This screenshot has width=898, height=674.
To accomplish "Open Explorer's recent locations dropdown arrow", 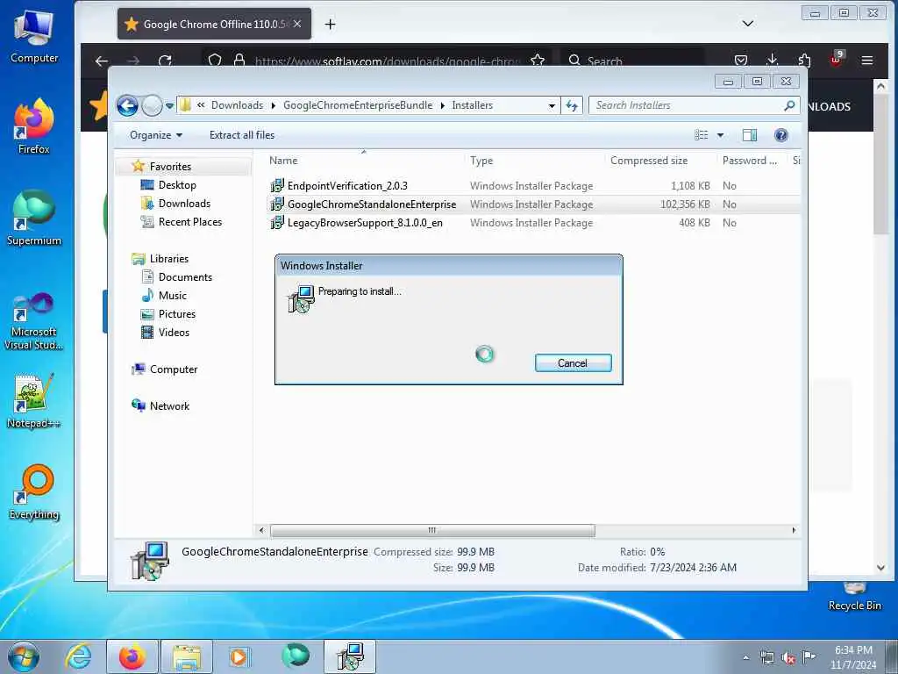I will pyautogui.click(x=169, y=106).
